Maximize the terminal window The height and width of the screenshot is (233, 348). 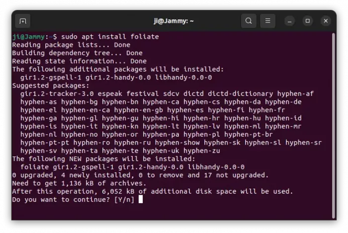point(308,21)
